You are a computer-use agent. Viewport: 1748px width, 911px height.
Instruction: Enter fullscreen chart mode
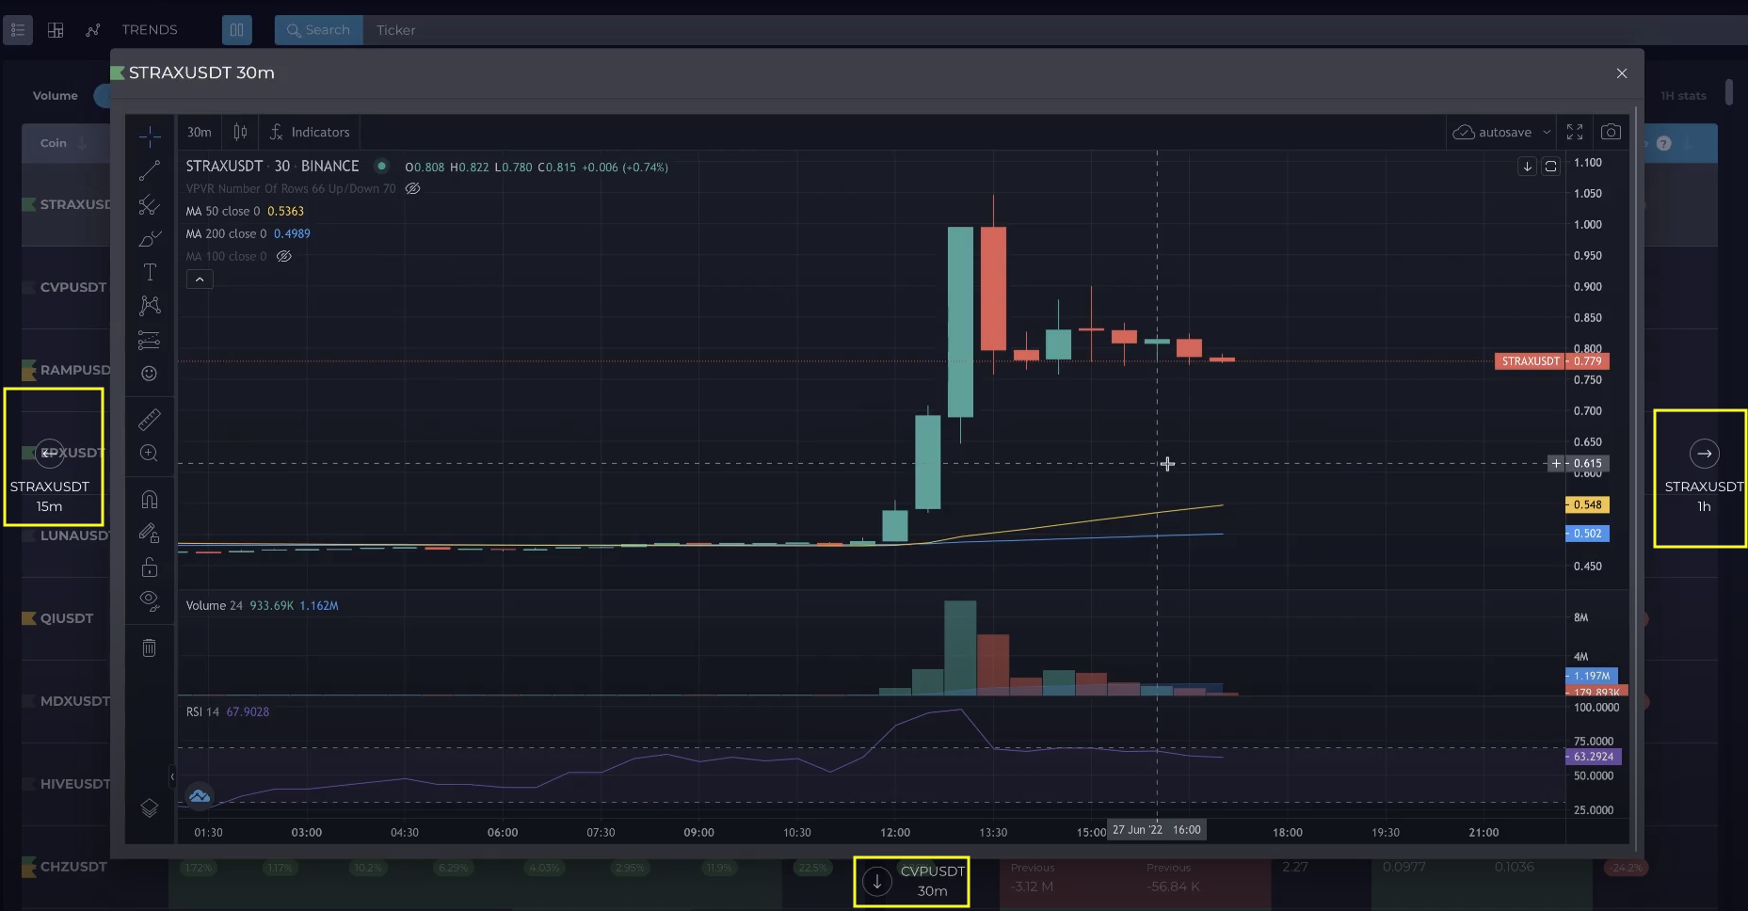(x=1575, y=132)
